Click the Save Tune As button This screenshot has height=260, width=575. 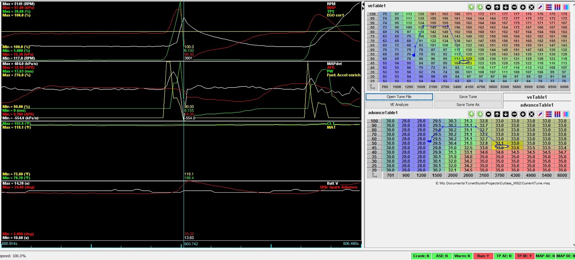click(468, 105)
